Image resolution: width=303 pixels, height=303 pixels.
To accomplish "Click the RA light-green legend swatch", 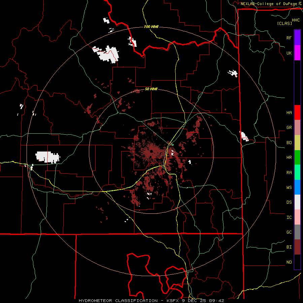I will click(297, 172).
